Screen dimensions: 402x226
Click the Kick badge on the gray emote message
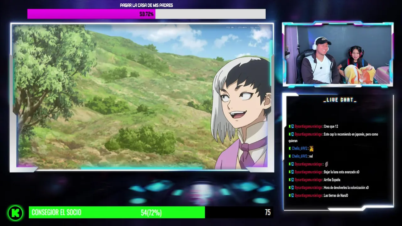coord(290,164)
